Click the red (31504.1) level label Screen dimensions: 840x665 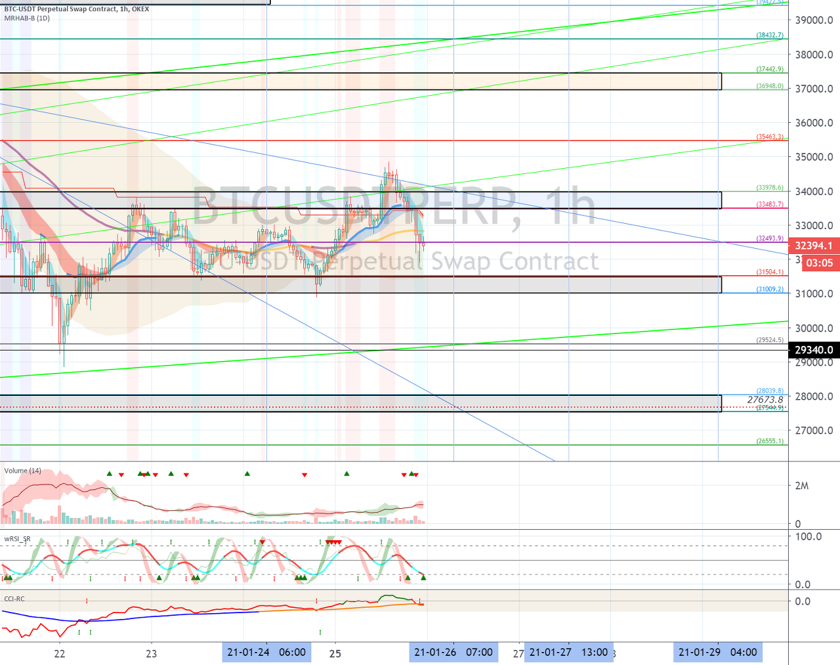(770, 272)
